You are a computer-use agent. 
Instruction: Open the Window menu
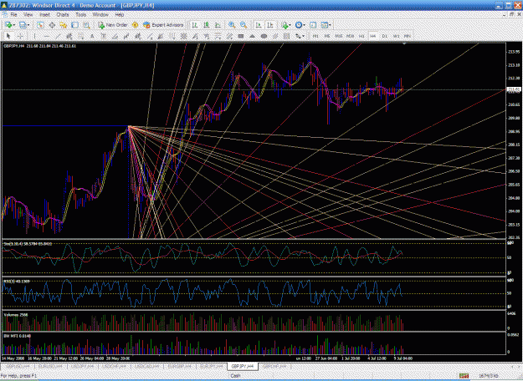(100, 15)
